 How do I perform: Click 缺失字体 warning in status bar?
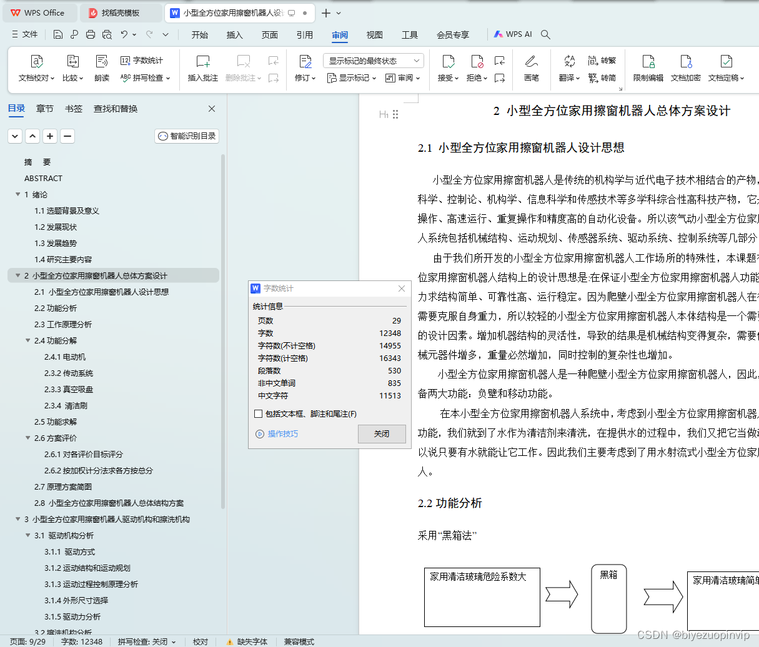tap(247, 641)
